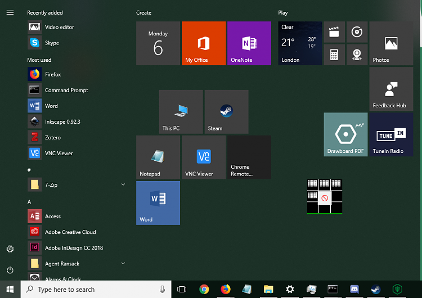
Task: Open the hamburger menu at top left
Action: pyautogui.click(x=10, y=12)
